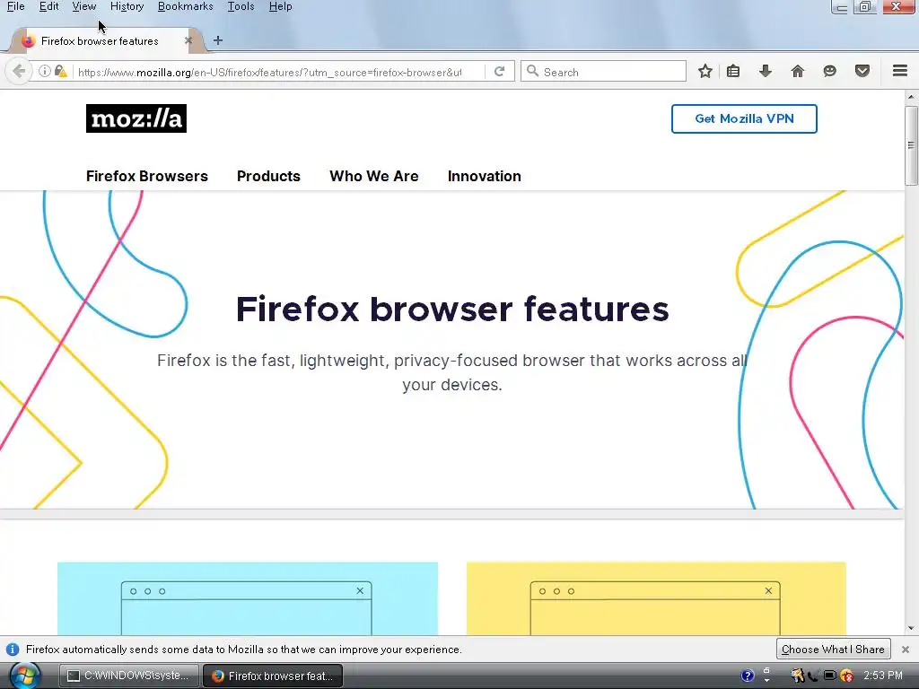Open the Bookmarks menu
The width and height of the screenshot is (919, 689).
coord(185,6)
